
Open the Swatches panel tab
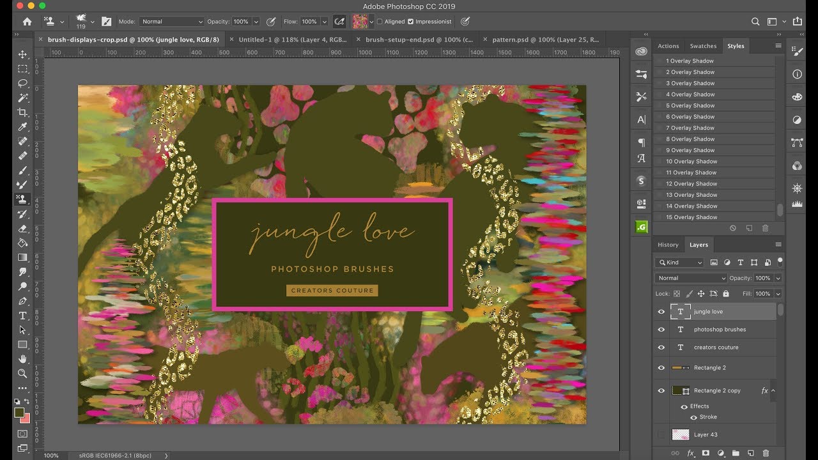click(x=703, y=46)
